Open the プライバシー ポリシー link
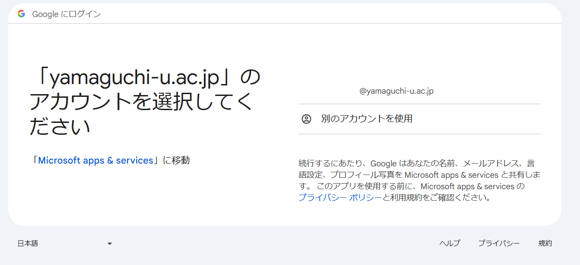This screenshot has width=580, height=265. point(340,198)
